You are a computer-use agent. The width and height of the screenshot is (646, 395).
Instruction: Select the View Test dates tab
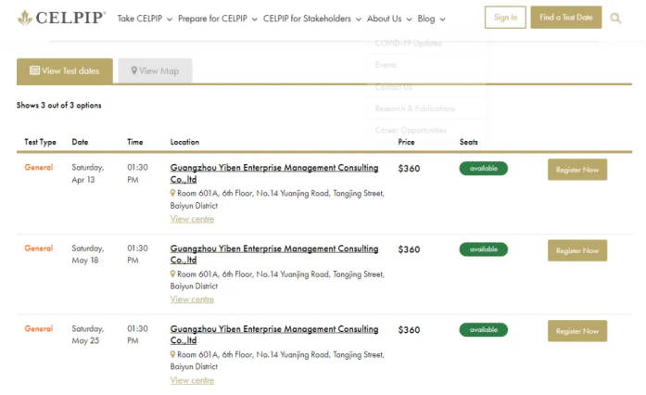tap(65, 70)
